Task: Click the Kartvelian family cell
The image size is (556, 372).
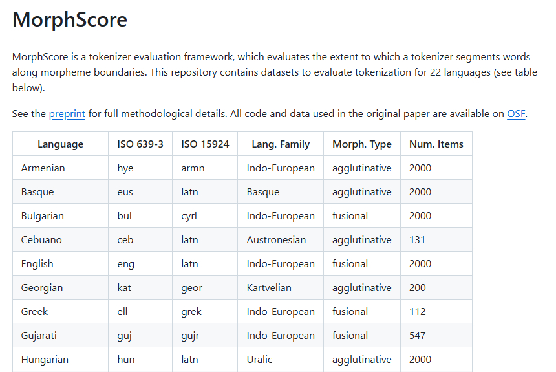Action: point(269,288)
